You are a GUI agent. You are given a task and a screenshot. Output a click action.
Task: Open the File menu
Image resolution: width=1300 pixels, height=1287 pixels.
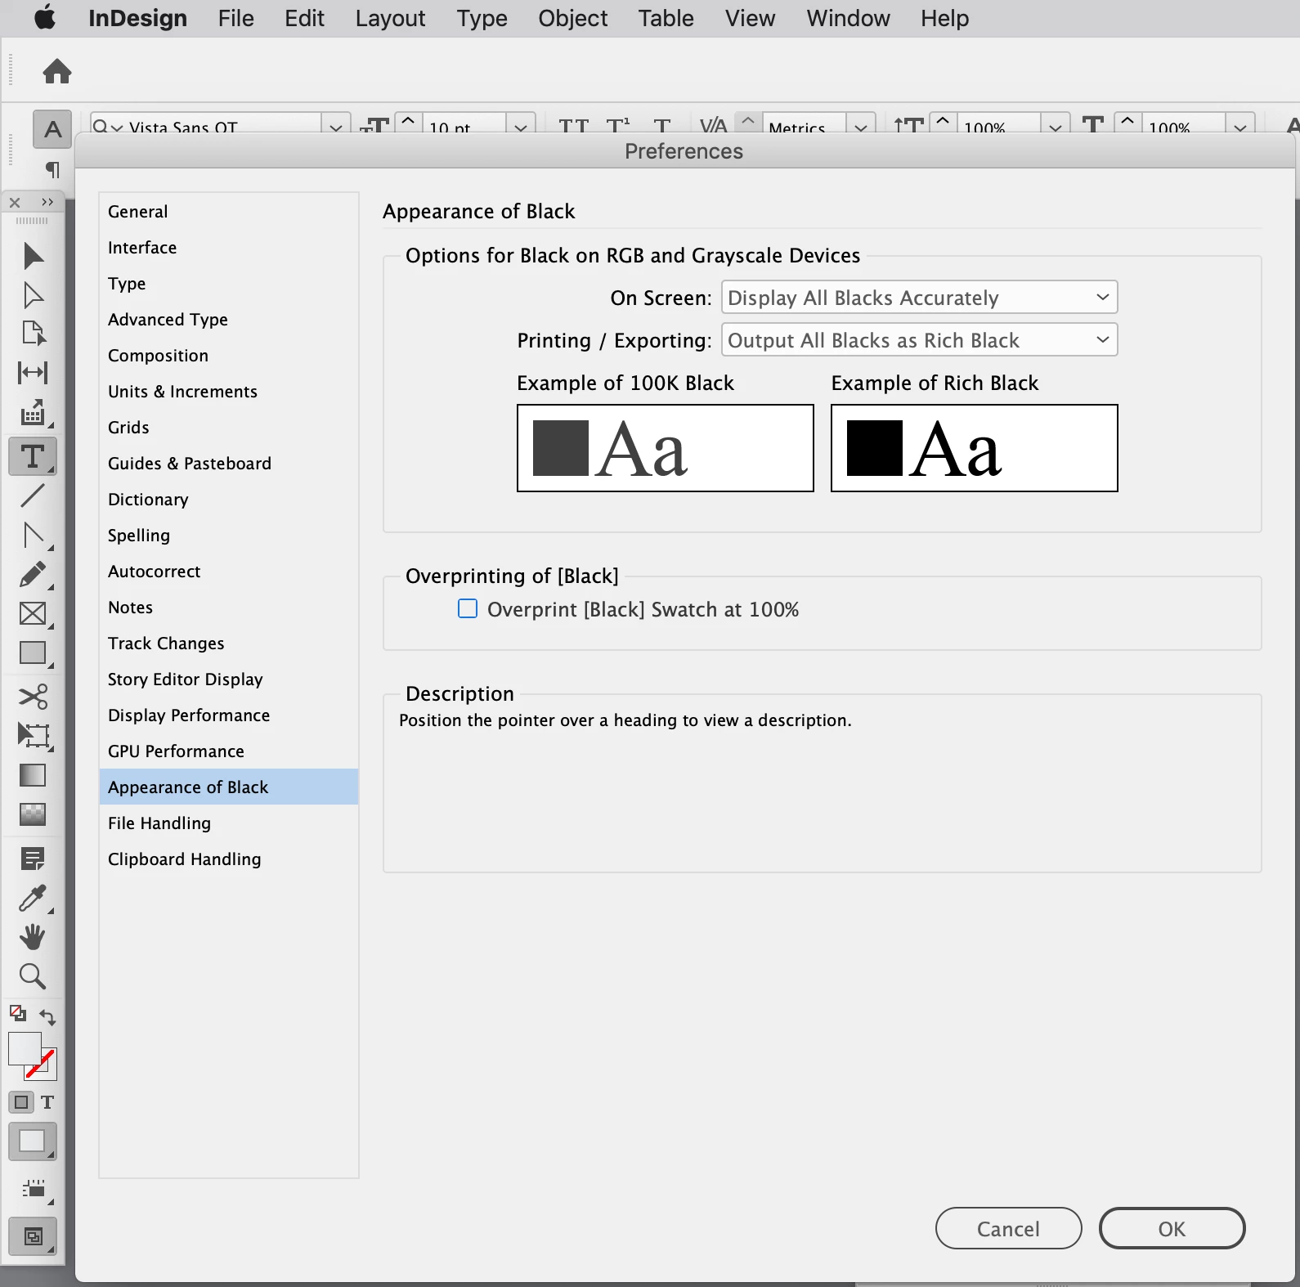click(235, 18)
